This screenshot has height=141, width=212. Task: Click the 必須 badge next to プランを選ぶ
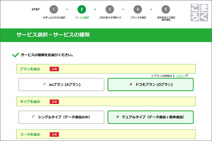[54, 69]
